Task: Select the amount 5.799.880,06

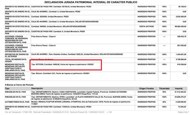Action: point(181,59)
